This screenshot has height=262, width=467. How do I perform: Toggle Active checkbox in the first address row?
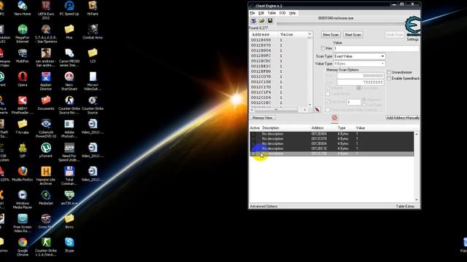pos(253,134)
